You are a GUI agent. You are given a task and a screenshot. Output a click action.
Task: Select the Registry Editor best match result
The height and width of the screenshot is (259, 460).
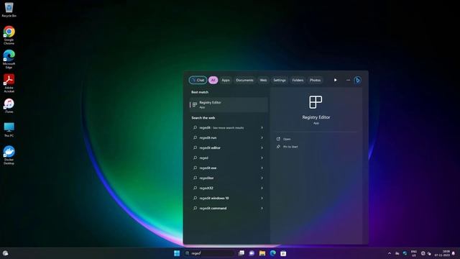[x=229, y=105]
